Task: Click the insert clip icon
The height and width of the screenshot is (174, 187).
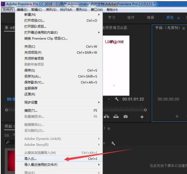Action: click(107, 117)
